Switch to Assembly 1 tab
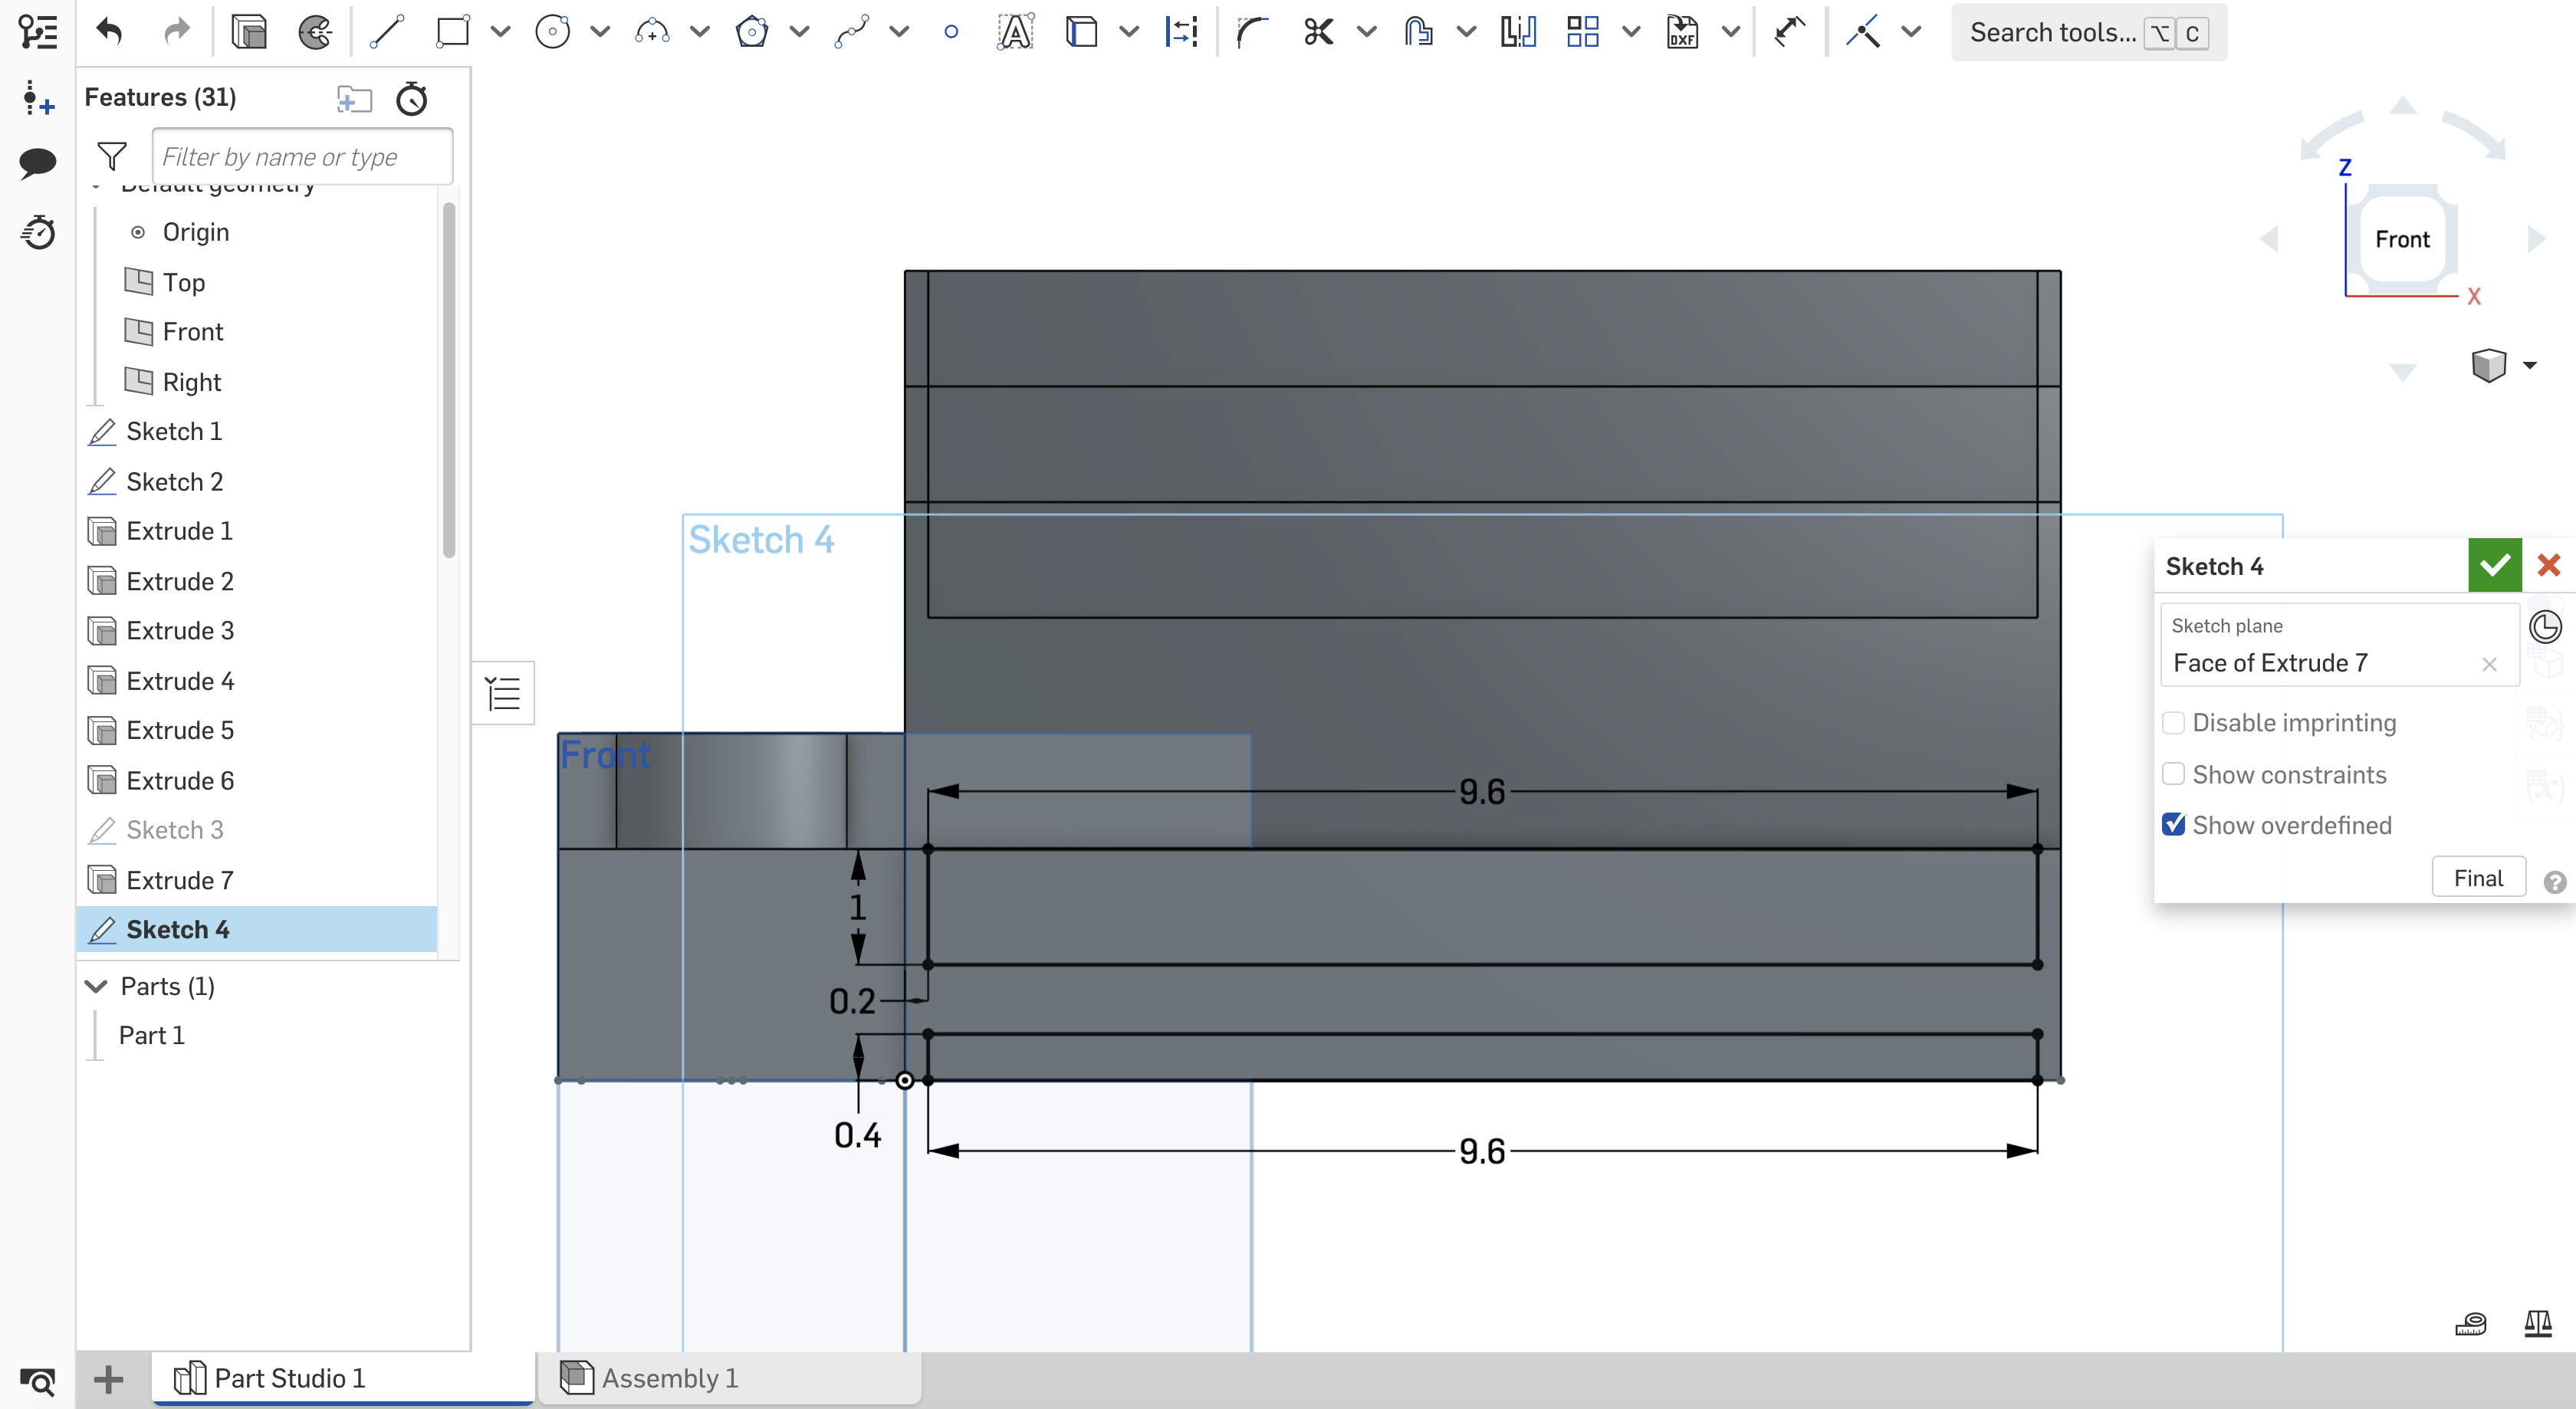Viewport: 2576px width, 1409px height. [x=668, y=1378]
